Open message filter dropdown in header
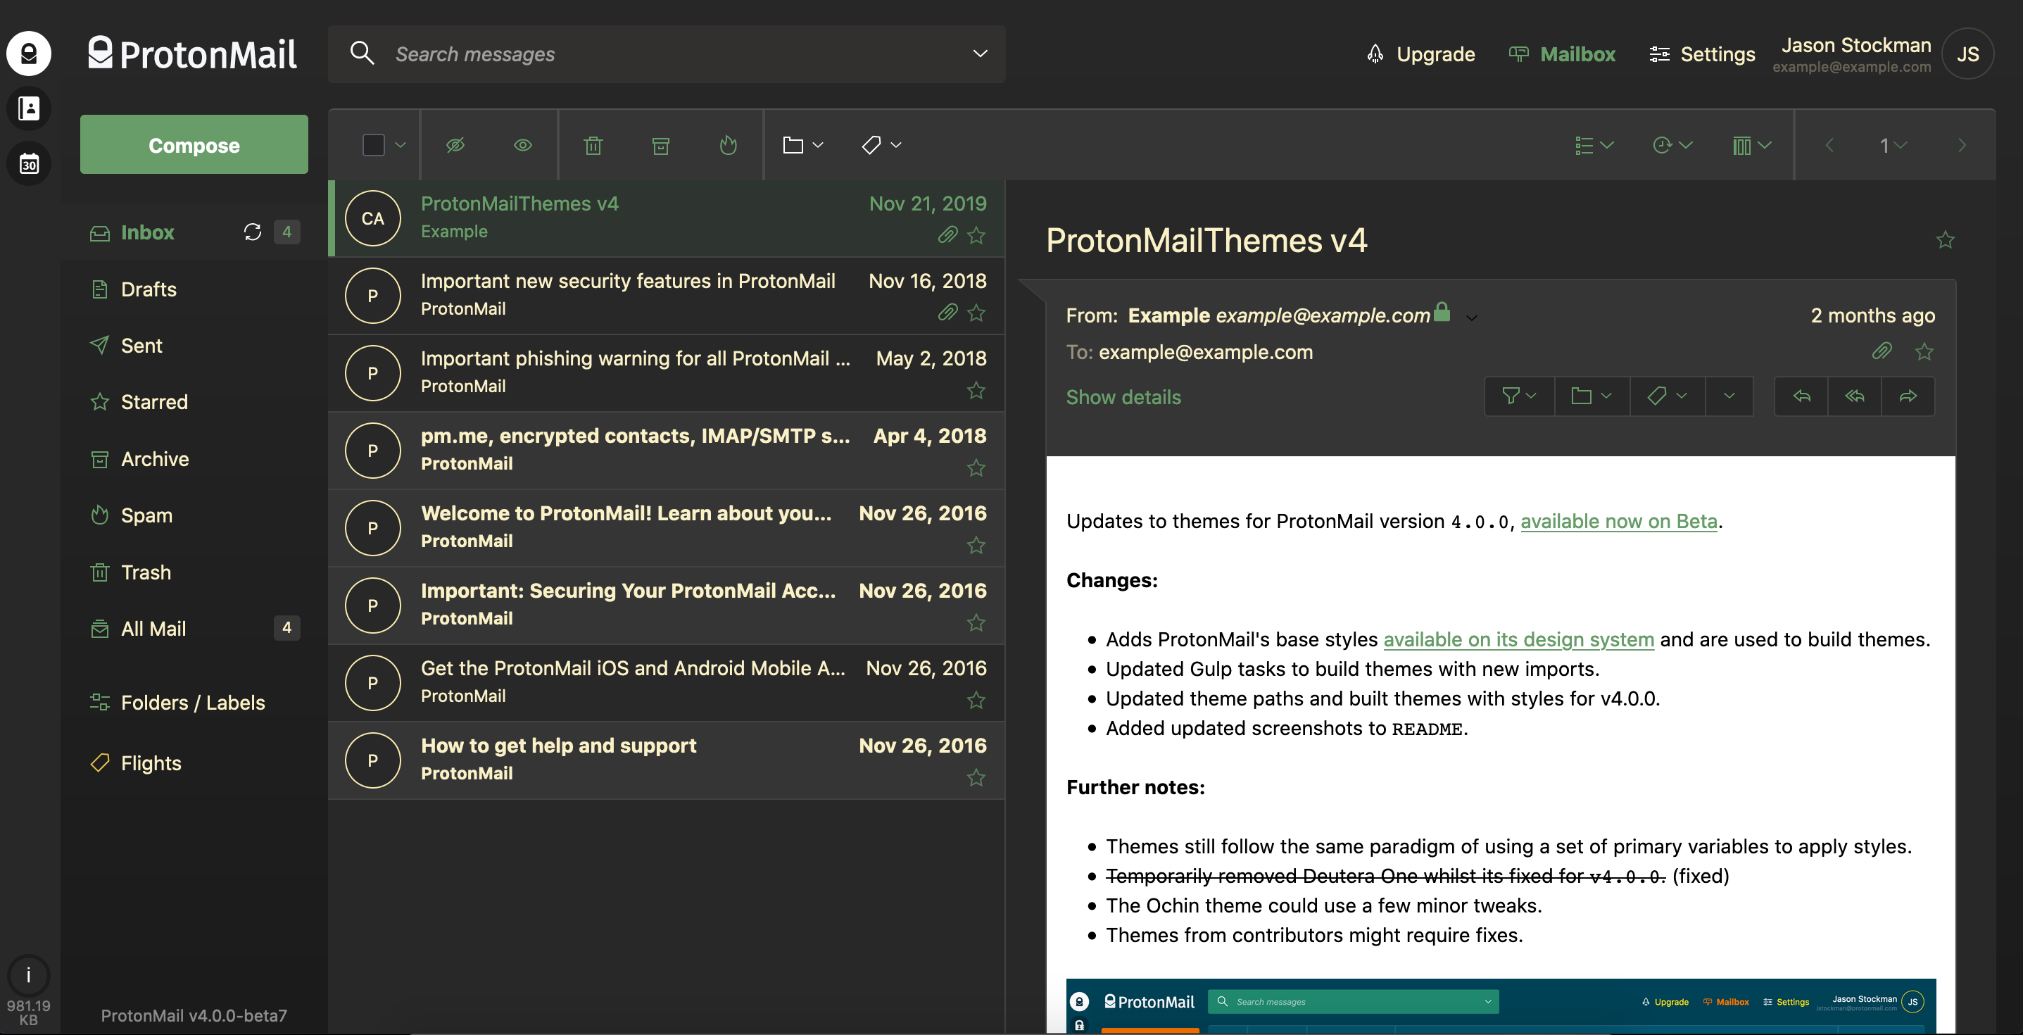Screen dimensions: 2023x1035 pyautogui.click(x=1520, y=396)
